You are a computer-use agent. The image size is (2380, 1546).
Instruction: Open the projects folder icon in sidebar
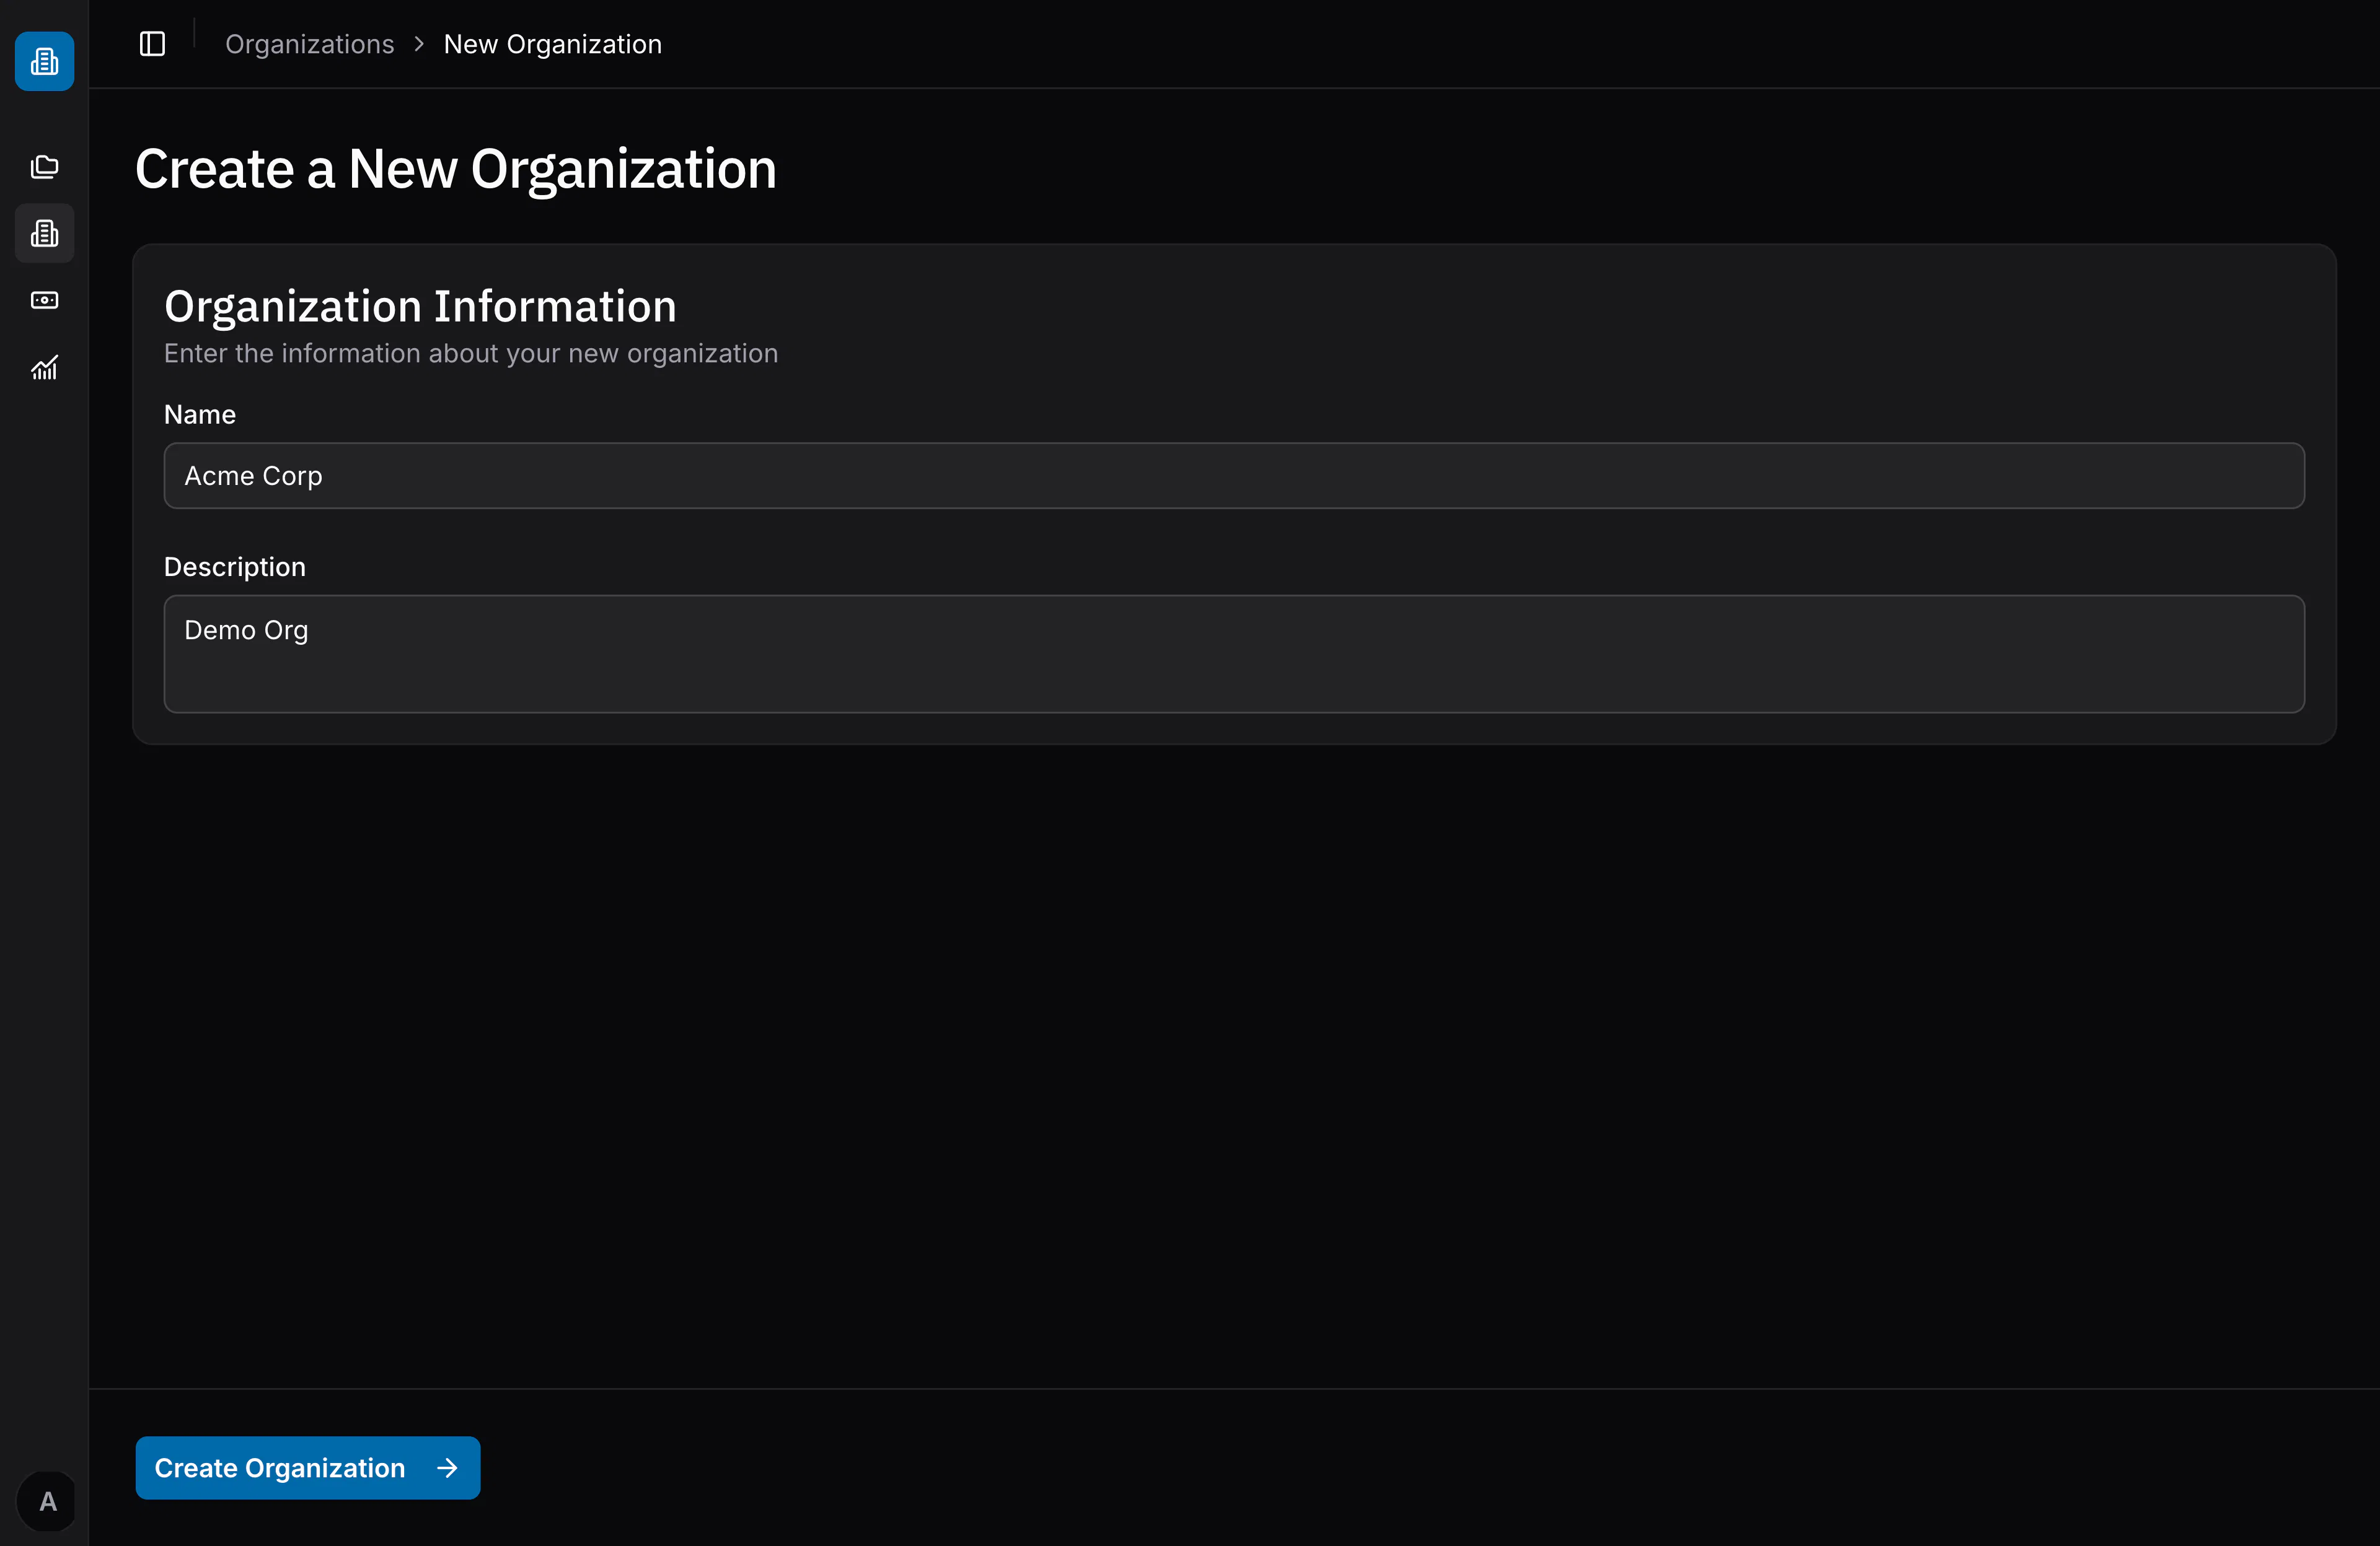click(x=44, y=167)
